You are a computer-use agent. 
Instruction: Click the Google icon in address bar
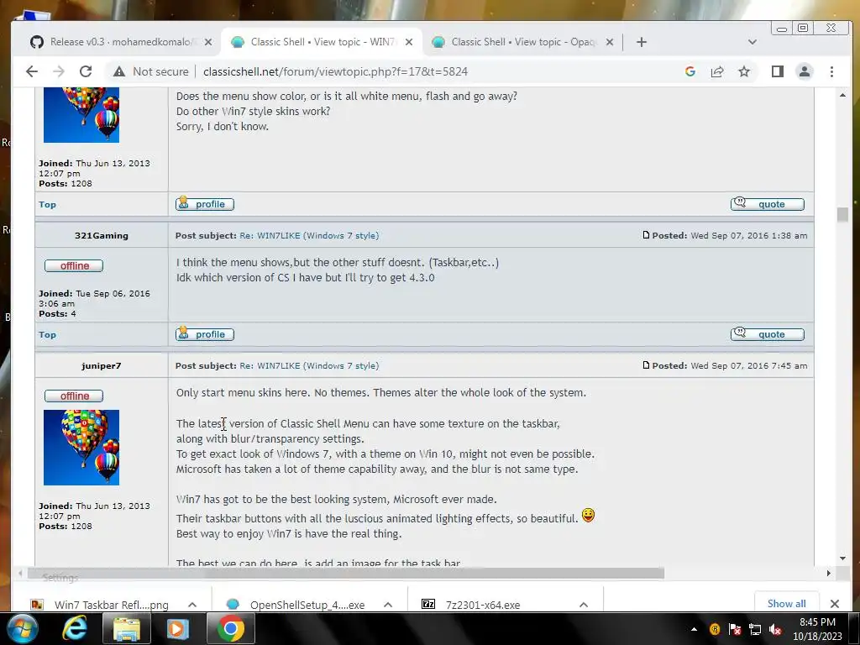coord(690,71)
